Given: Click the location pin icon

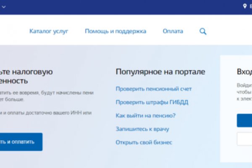Looking at the screenshot, I should point(245,6).
